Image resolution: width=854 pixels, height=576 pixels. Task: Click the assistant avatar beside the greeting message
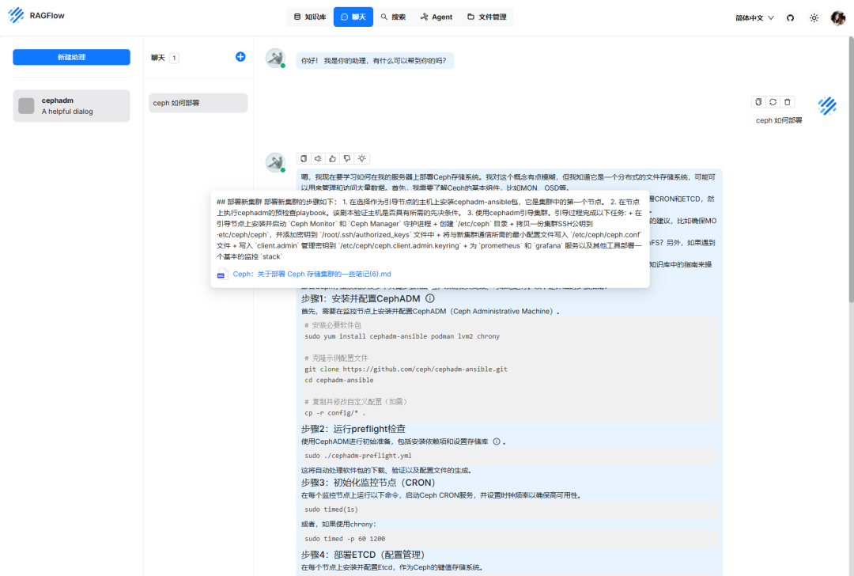(275, 59)
